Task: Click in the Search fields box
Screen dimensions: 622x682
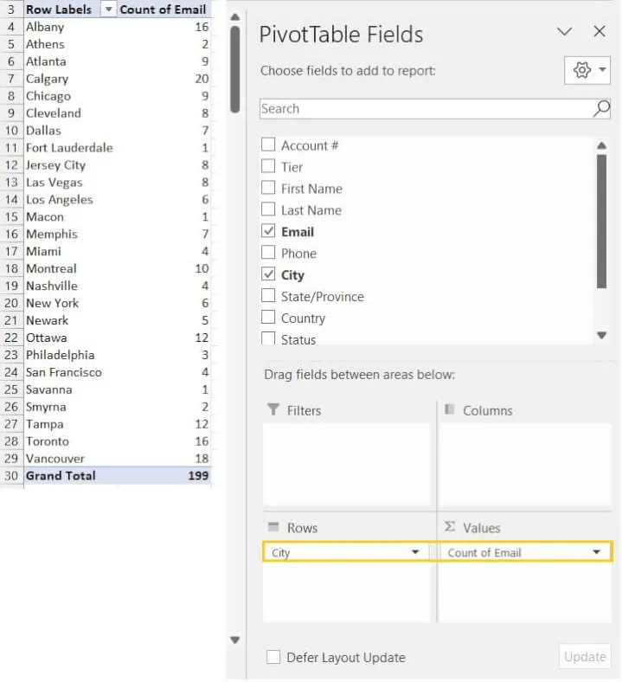Action: 424,108
